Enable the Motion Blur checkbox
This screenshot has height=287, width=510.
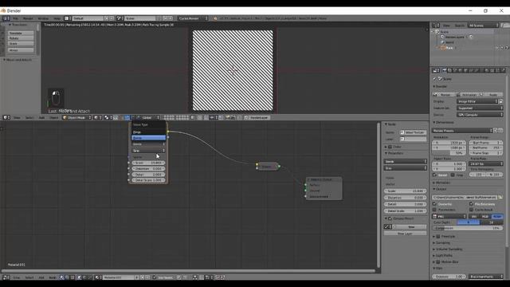(x=438, y=262)
